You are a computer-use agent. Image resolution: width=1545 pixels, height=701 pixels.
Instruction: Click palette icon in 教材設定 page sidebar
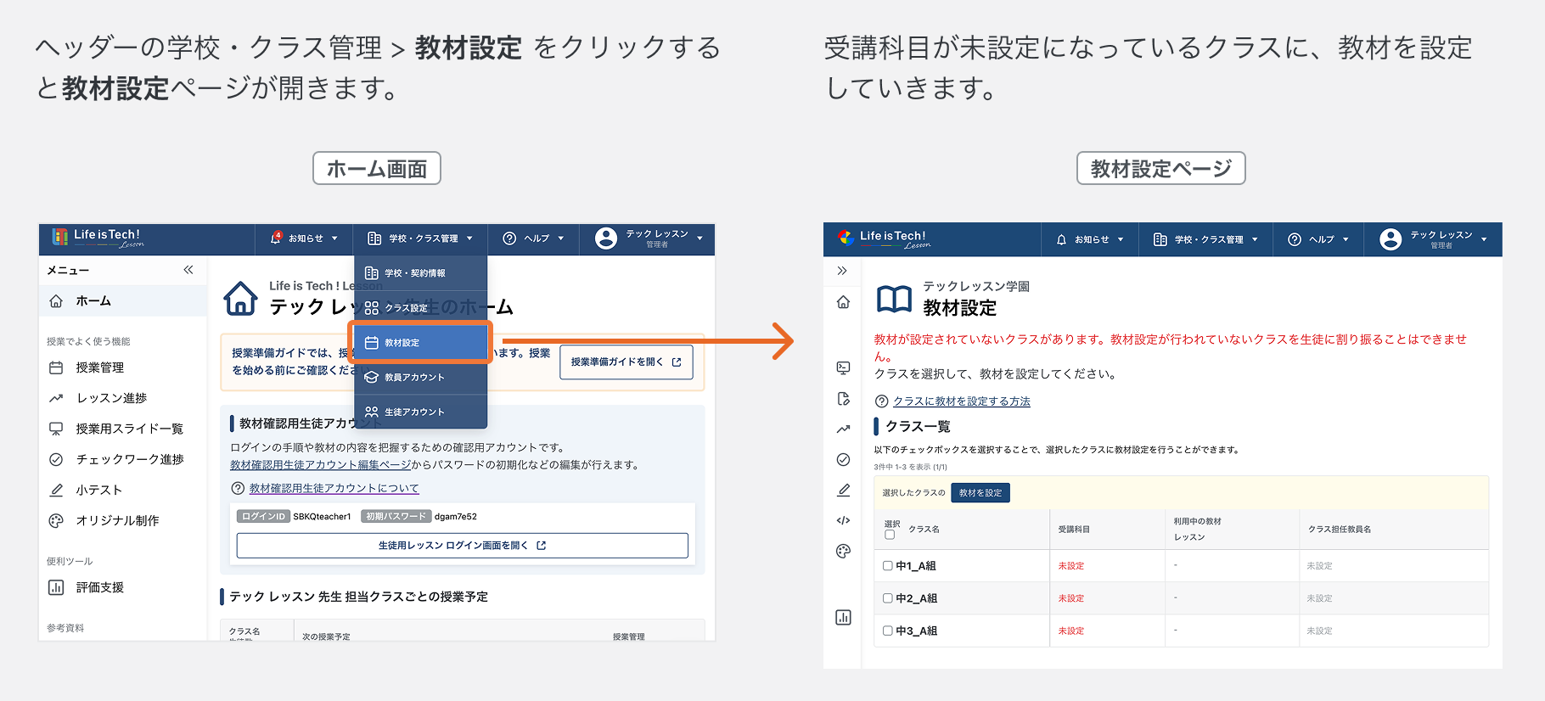tap(843, 551)
